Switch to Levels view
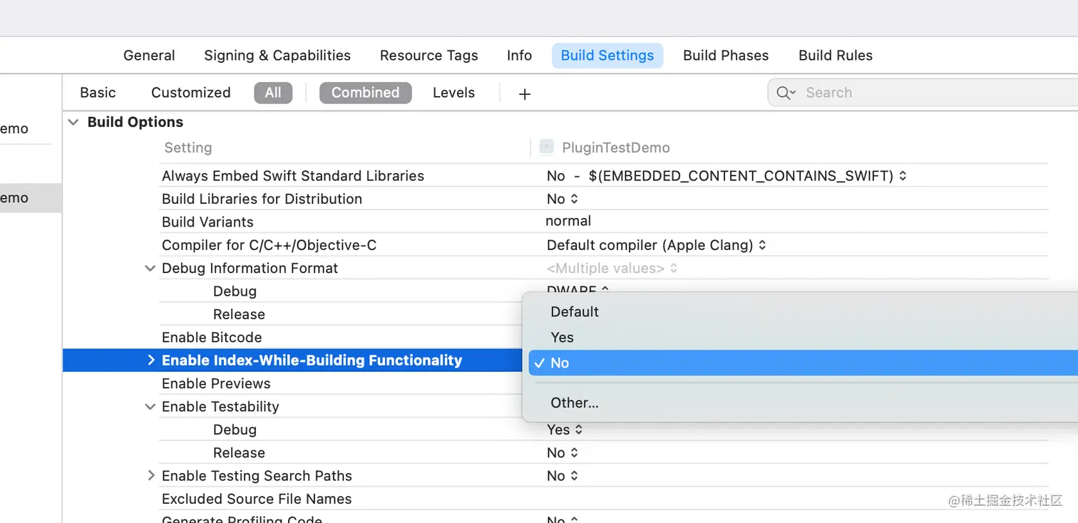The width and height of the screenshot is (1078, 523). [453, 93]
